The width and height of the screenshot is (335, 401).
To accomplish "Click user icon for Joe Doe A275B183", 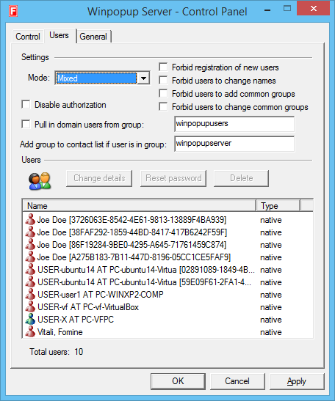I will (30, 257).
